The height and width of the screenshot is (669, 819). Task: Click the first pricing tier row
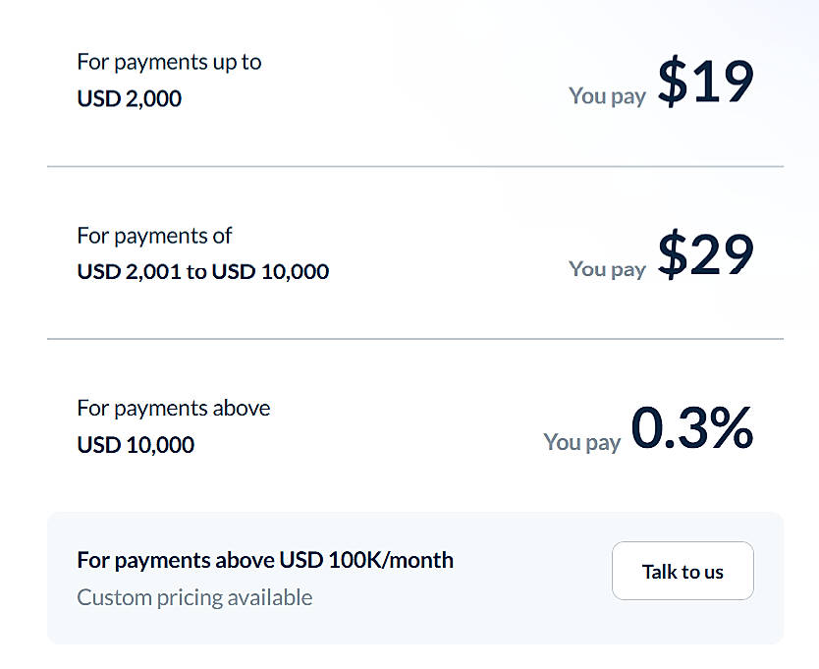(409, 84)
